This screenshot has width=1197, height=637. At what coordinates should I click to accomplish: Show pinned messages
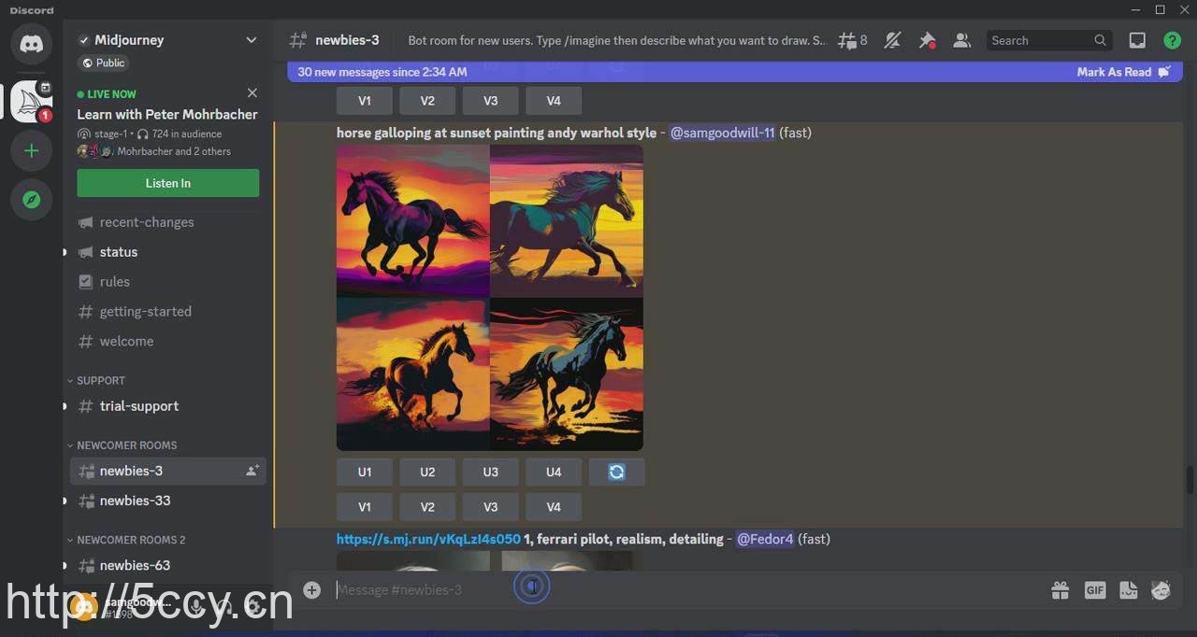(927, 40)
